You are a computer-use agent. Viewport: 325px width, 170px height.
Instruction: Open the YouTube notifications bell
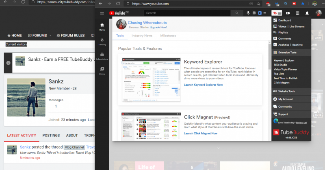click(x=307, y=13)
